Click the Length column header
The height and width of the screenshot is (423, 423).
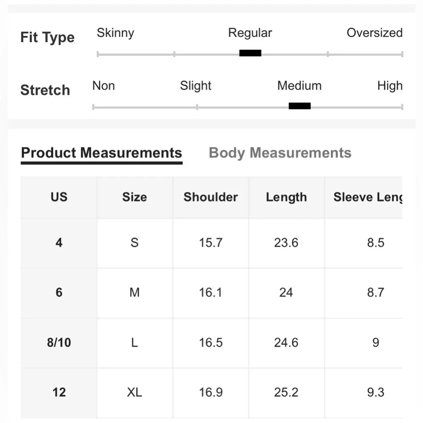coord(286,197)
